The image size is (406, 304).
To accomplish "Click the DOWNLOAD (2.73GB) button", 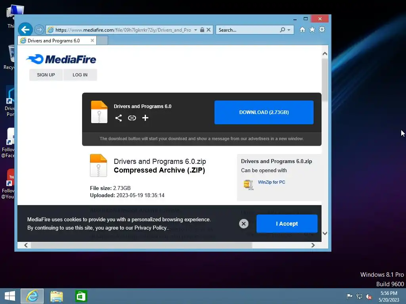I will click(x=264, y=112).
